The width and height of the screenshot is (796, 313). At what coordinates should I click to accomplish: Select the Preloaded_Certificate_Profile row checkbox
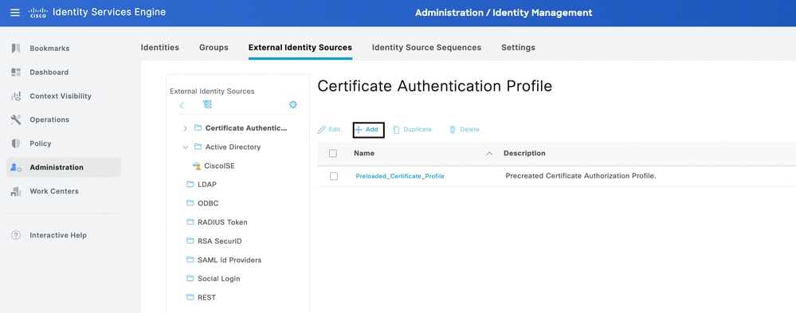pyautogui.click(x=334, y=176)
